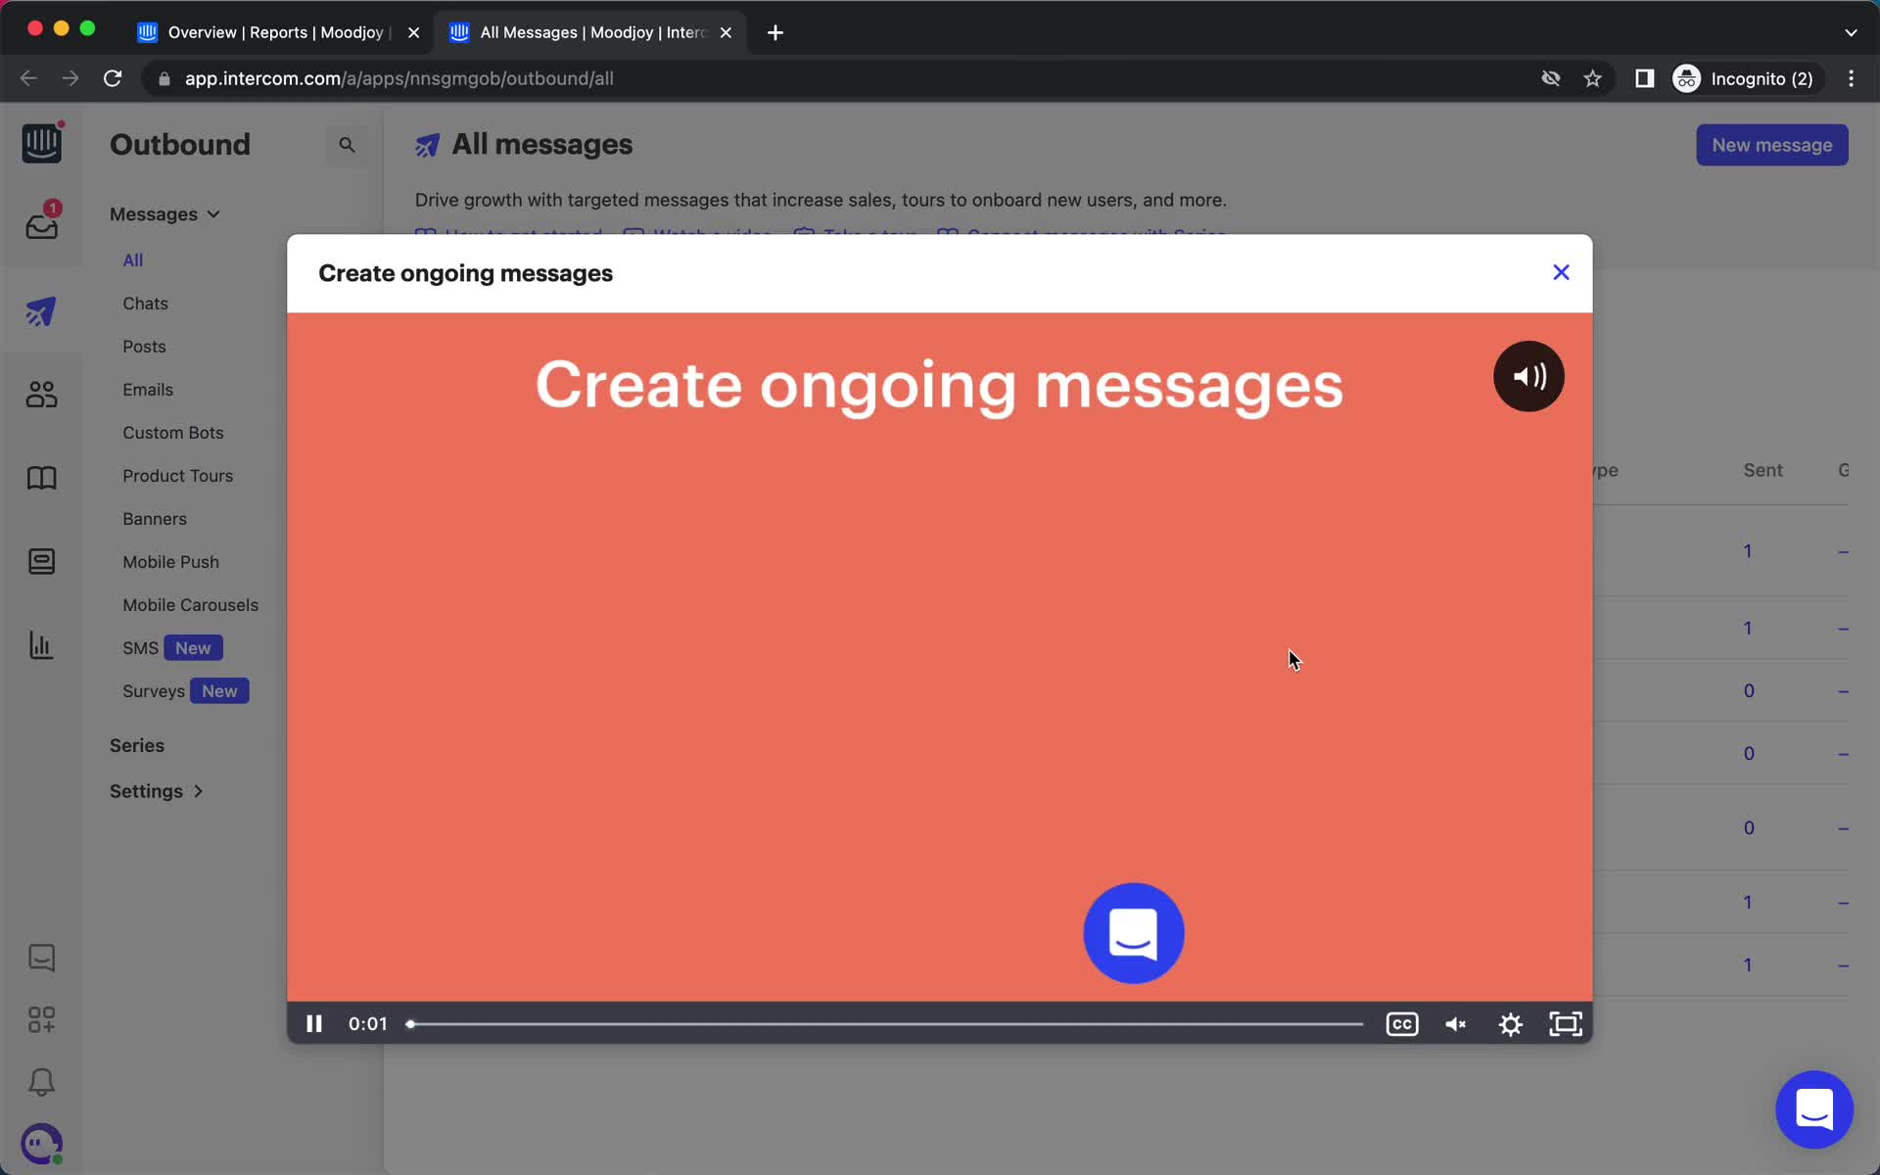This screenshot has height=1175, width=1880.
Task: Click the Apps/grid icon in sidebar
Action: pos(40,1019)
